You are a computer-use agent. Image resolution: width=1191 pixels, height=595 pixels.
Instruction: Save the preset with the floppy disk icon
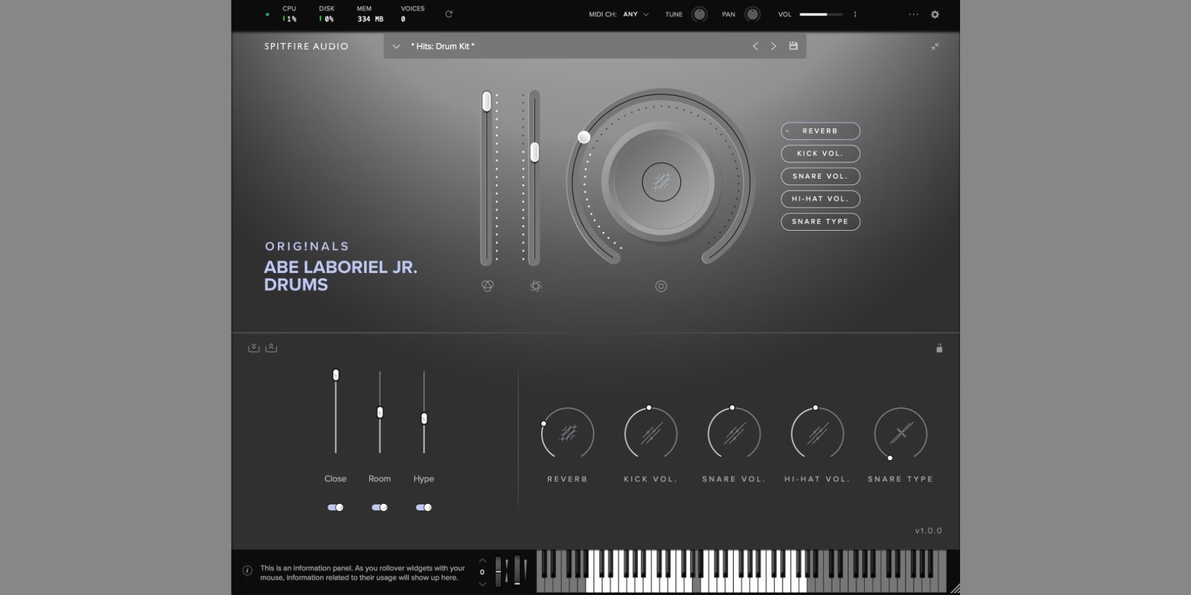(x=793, y=46)
